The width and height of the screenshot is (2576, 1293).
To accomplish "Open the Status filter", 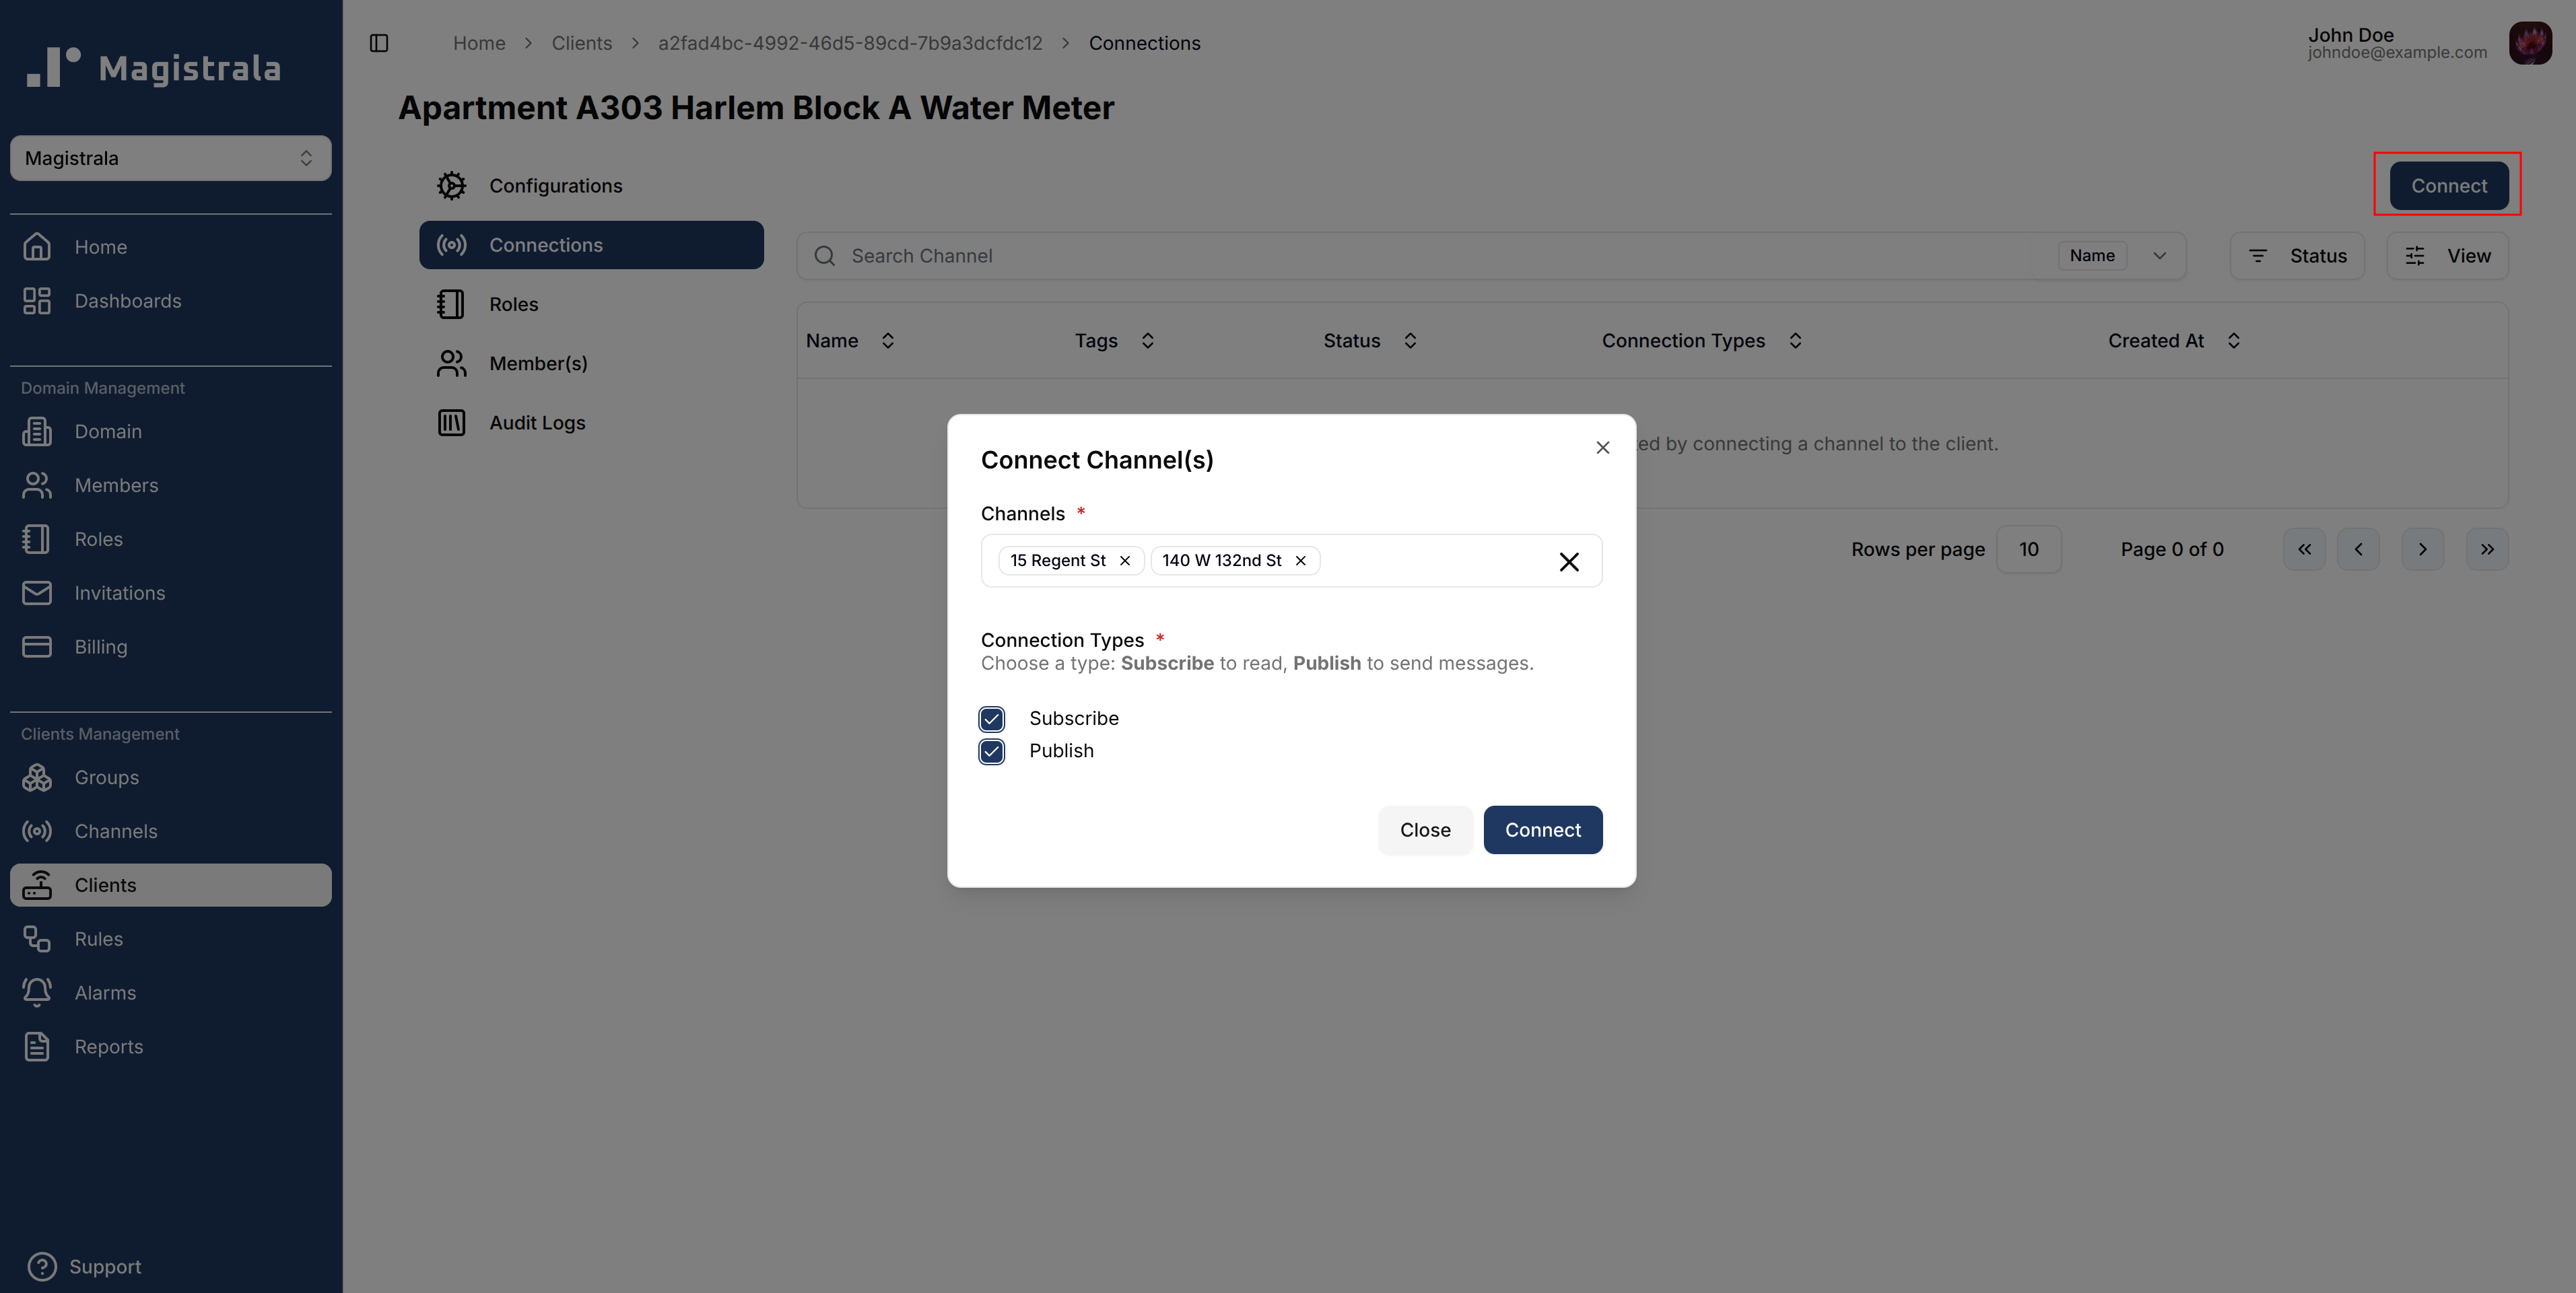I will 2296,256.
